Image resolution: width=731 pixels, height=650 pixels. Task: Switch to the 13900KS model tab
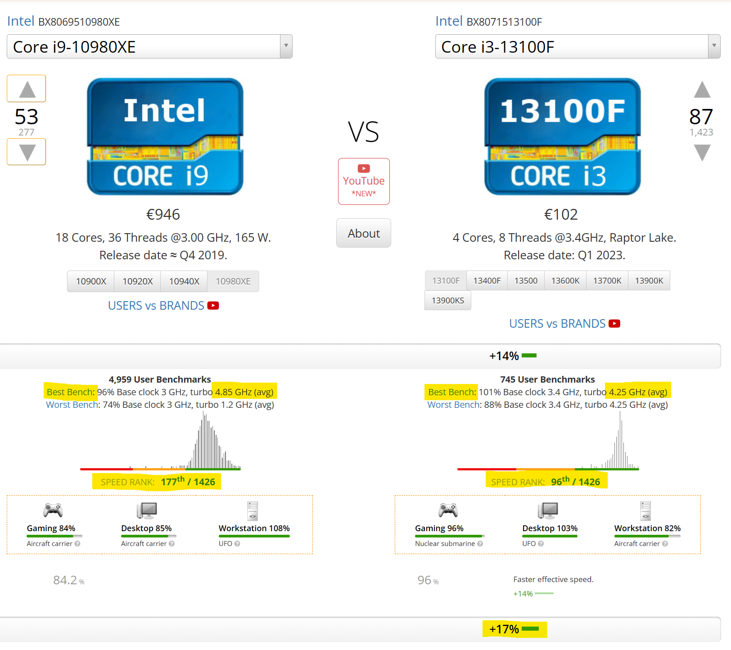(x=447, y=301)
